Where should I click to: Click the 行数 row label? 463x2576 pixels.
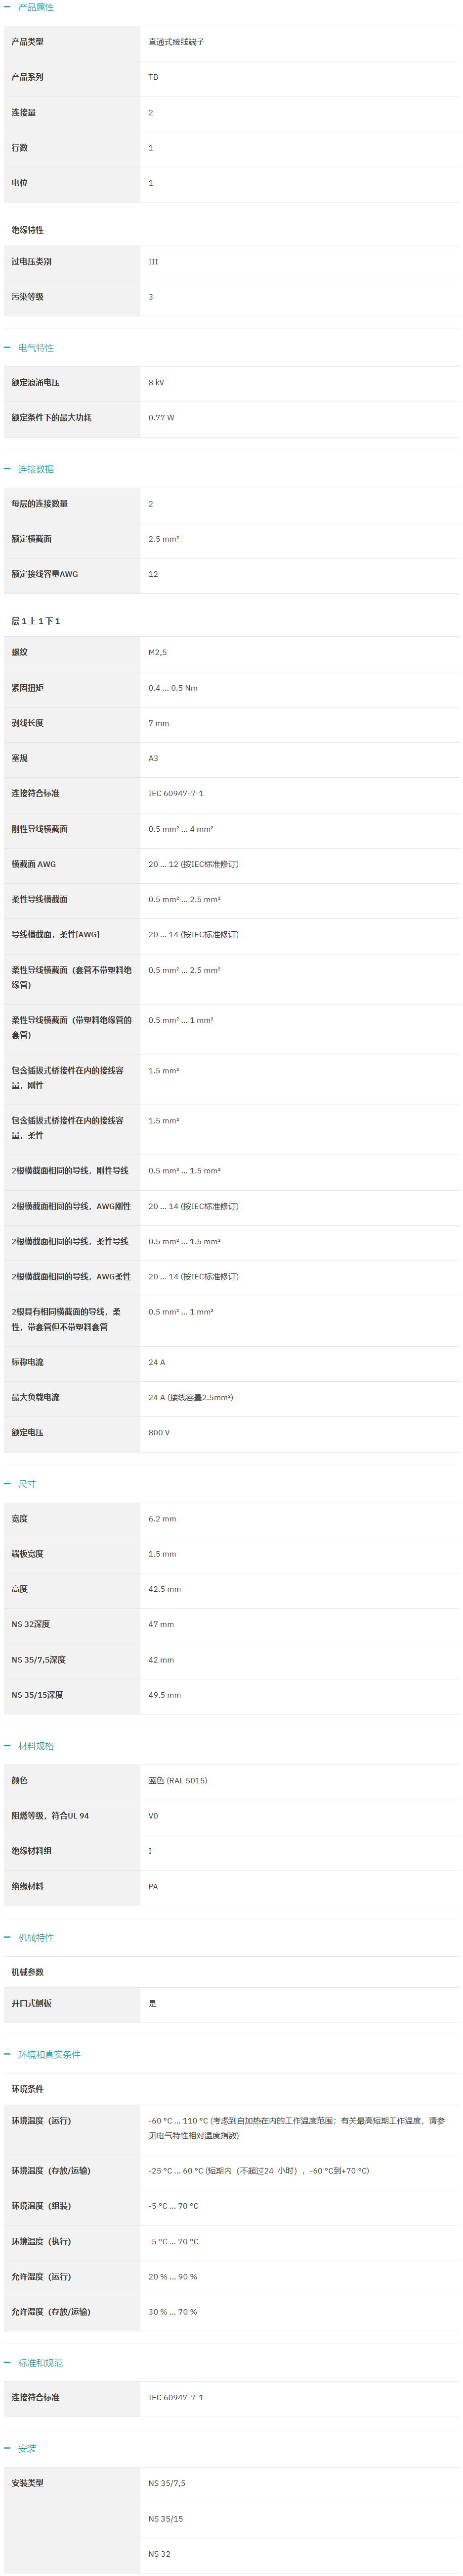coord(20,148)
